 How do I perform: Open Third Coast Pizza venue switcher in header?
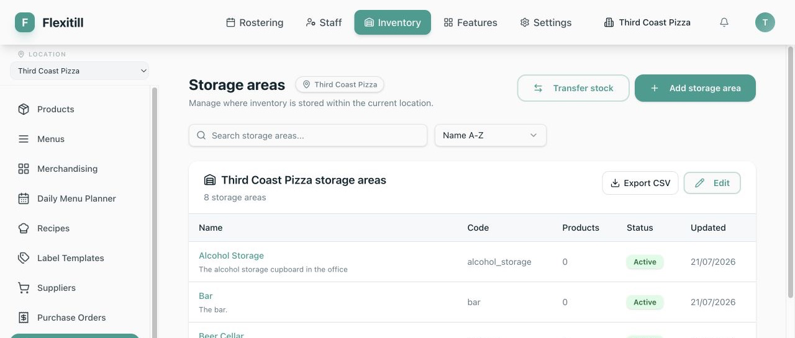[x=647, y=22]
